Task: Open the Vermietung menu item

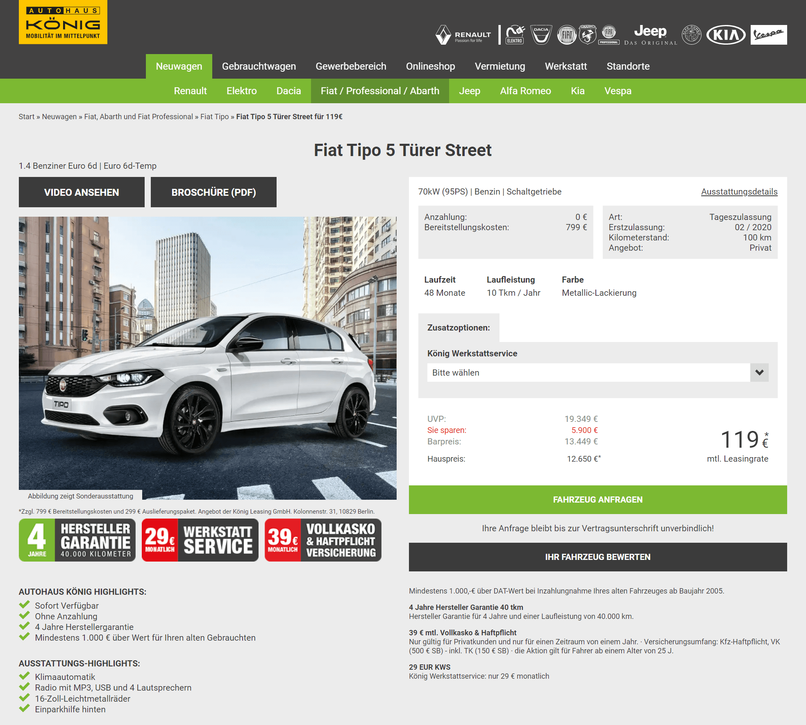Action: [x=500, y=66]
